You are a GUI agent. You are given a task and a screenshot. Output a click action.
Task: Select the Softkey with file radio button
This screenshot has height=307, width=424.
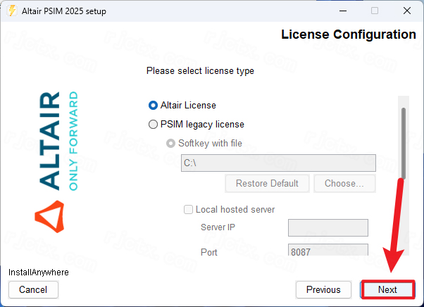[x=171, y=144]
